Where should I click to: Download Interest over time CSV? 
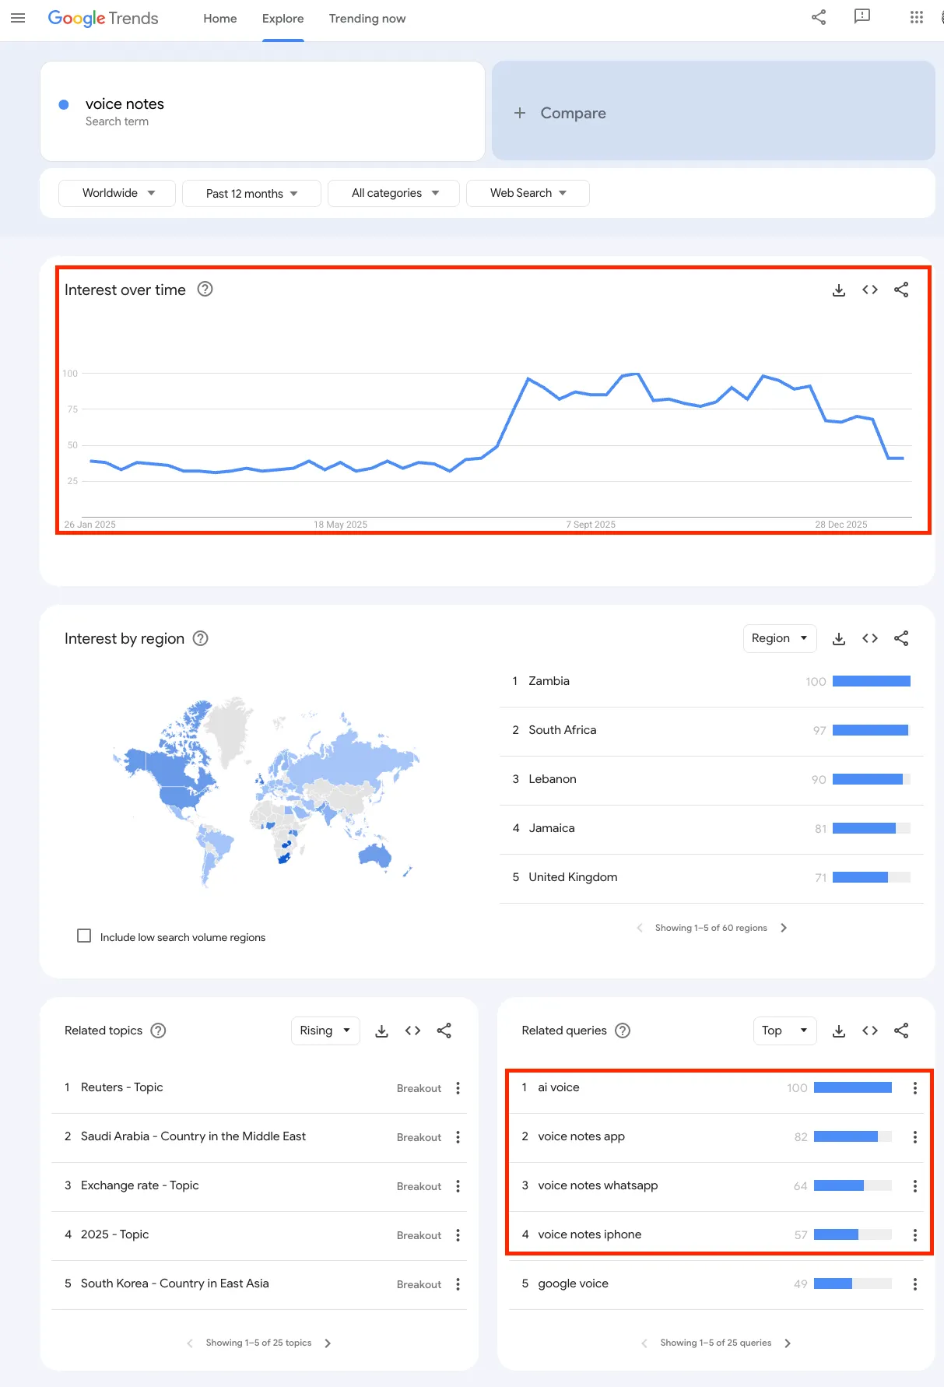839,290
